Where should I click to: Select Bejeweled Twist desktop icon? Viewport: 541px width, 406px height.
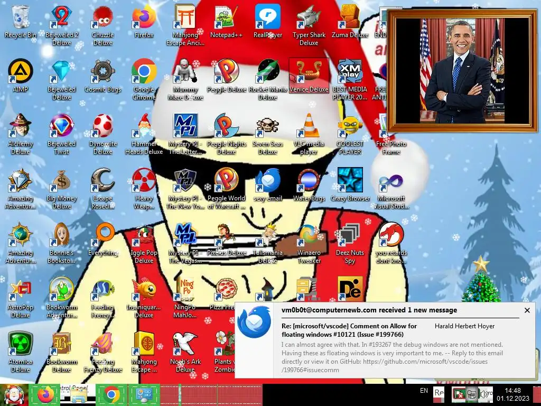61,134
